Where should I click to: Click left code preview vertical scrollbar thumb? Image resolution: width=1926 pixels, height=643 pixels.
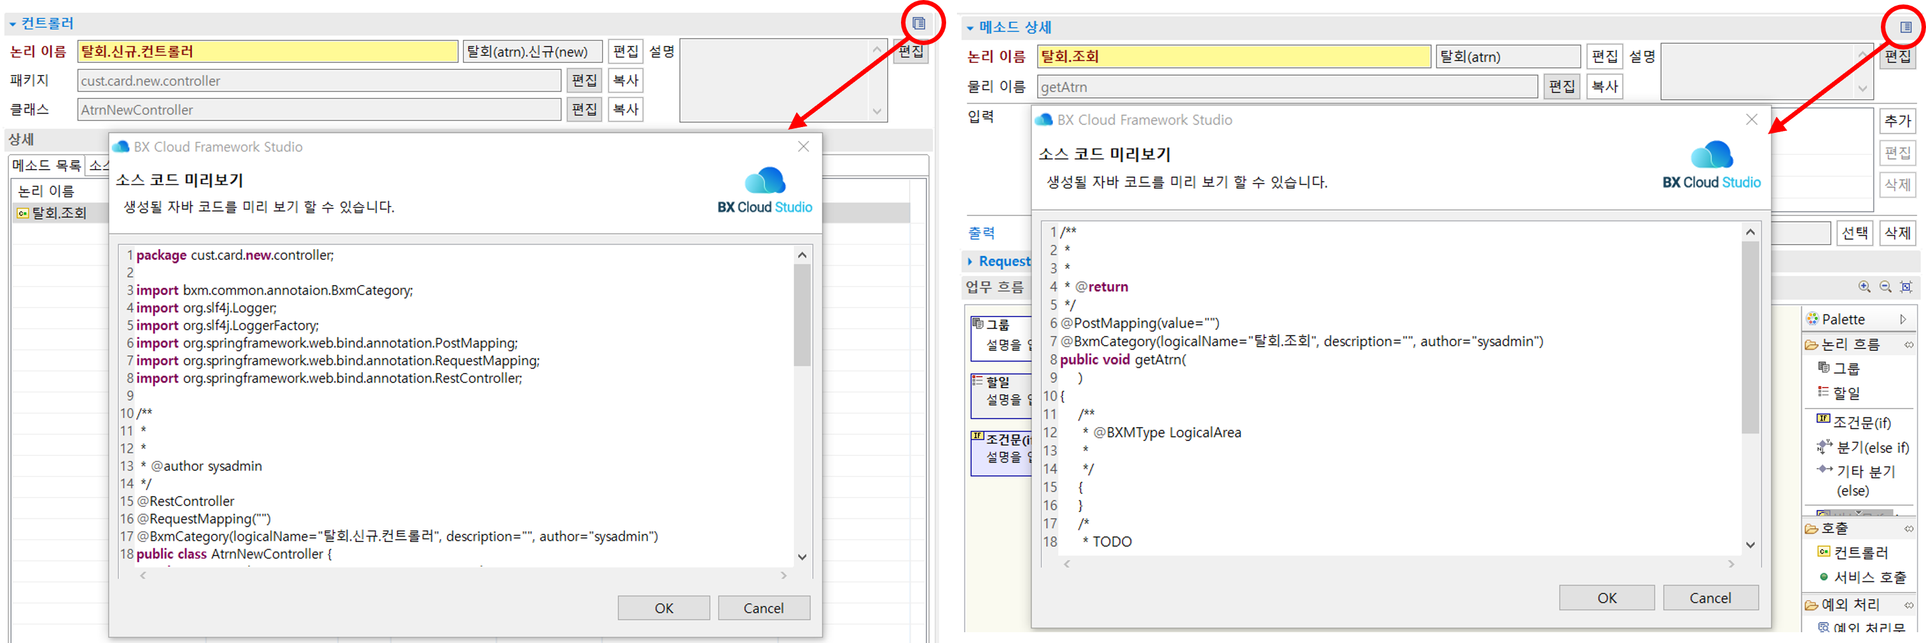click(802, 315)
